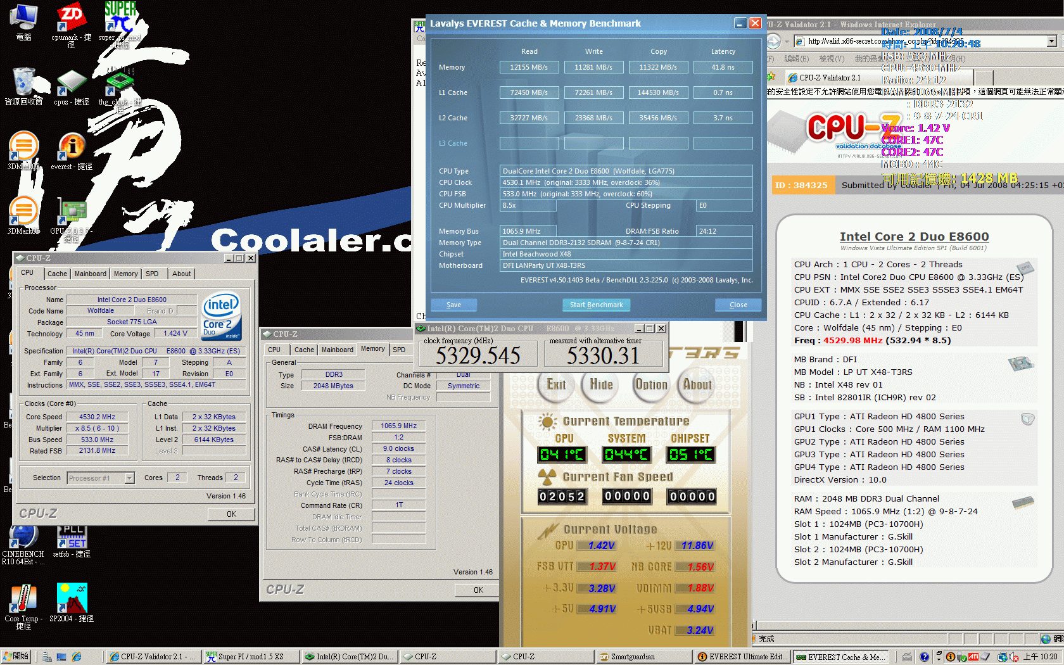Click the Intel Core 2 logo in CPU-Z
The image size is (1064, 665).
(x=221, y=316)
